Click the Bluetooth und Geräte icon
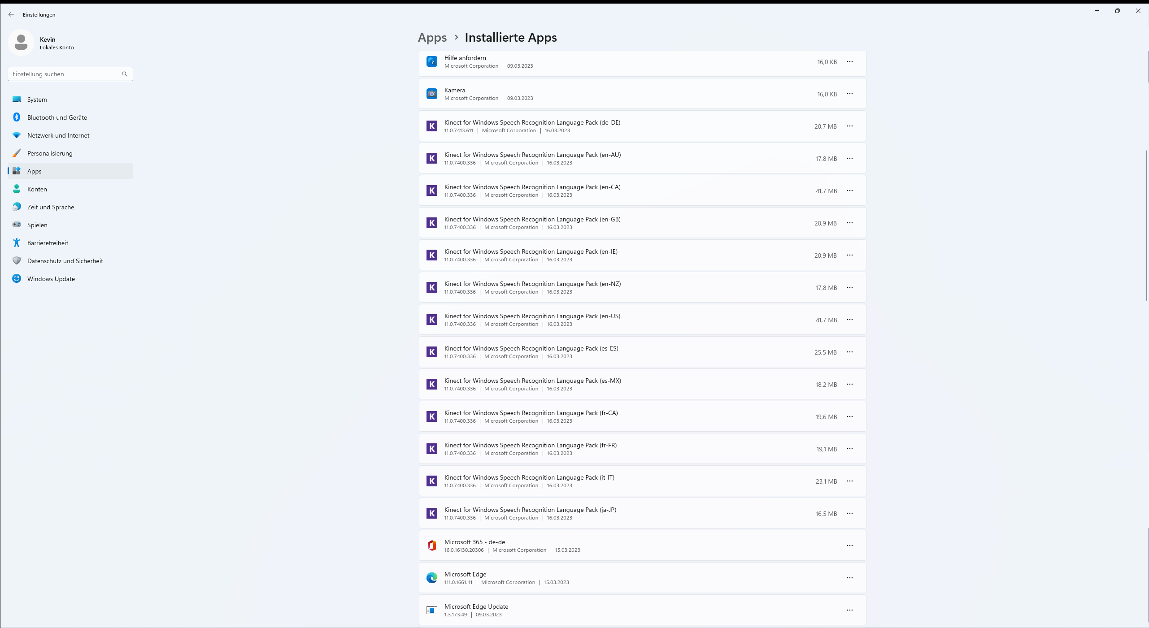This screenshot has height=628, width=1149. pos(17,117)
